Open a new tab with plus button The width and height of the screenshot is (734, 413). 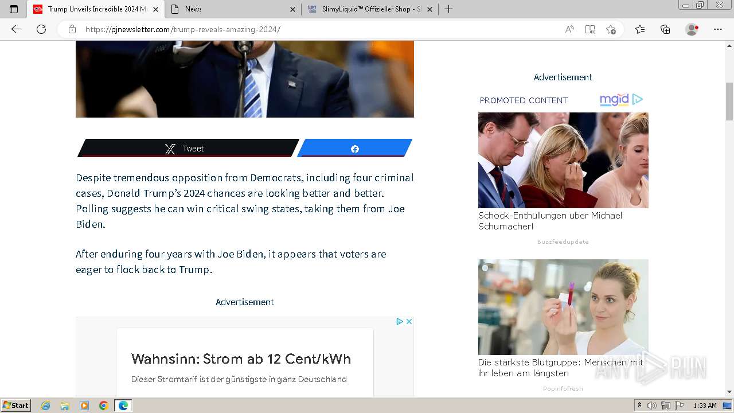click(449, 9)
